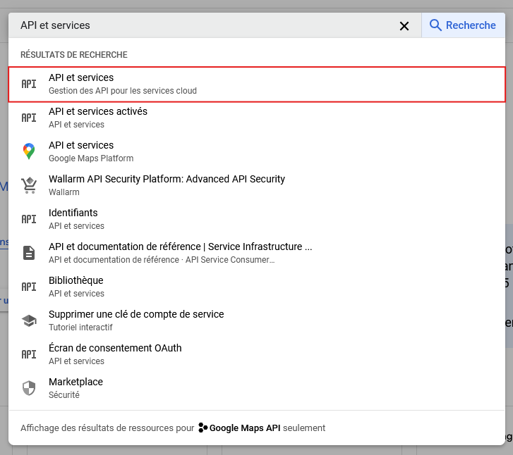This screenshot has height=455, width=513.
Task: Click the 'Tutoriel interactif' subtitle
Action: pyautogui.click(x=80, y=328)
